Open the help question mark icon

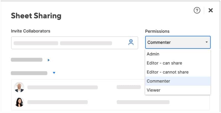[197, 10]
